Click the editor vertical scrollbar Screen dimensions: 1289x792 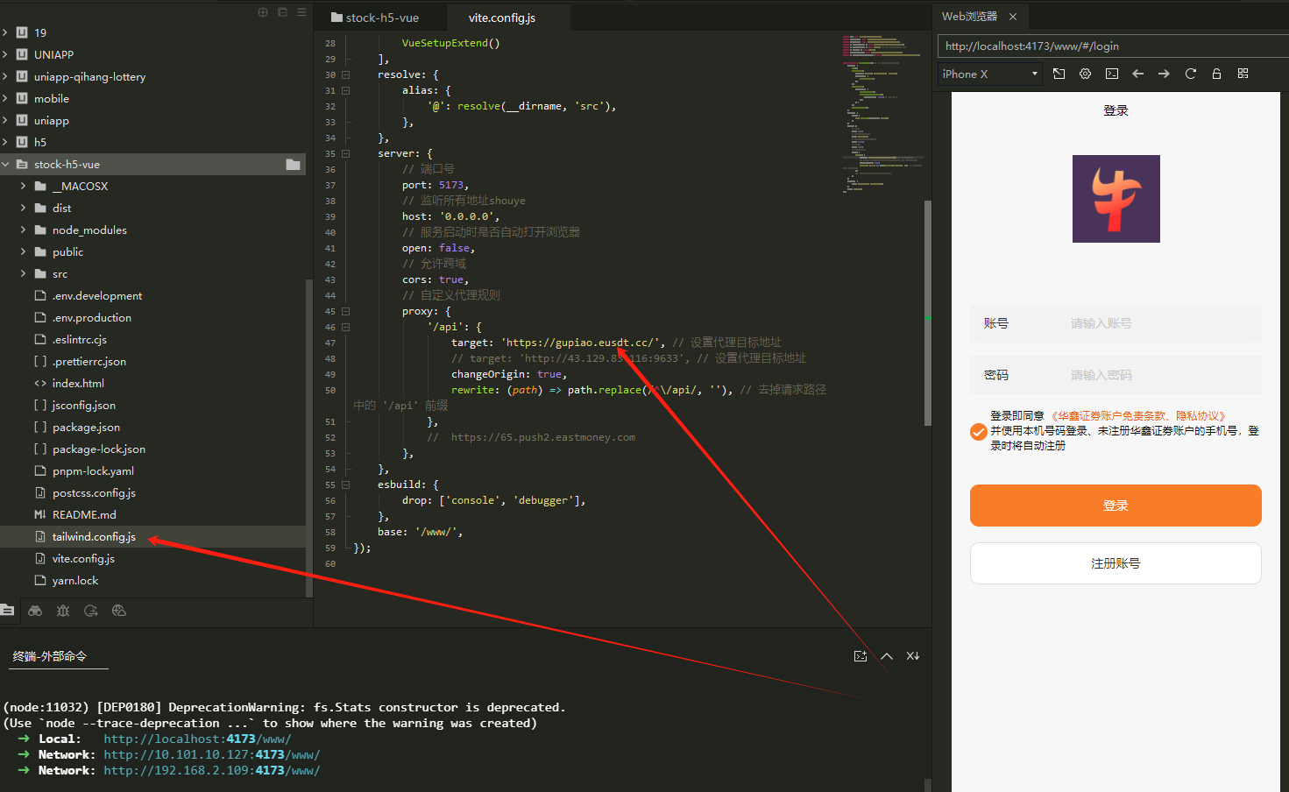coord(928,313)
